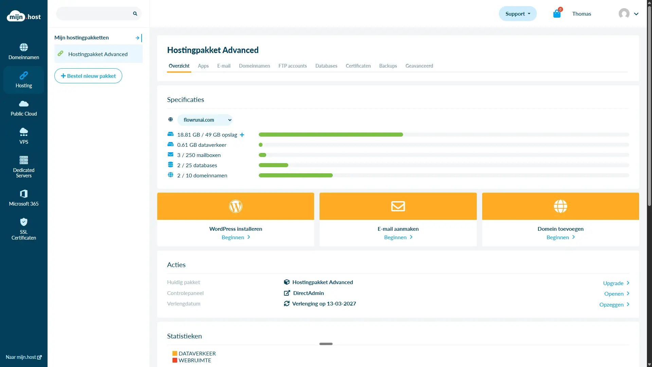Image resolution: width=652 pixels, height=367 pixels.
Task: Open the Domeinnamen globe icon in sidebar
Action: [x=24, y=47]
